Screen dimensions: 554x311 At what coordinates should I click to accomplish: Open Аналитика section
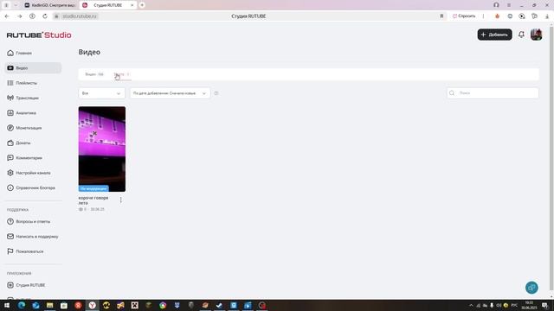pyautogui.click(x=22, y=113)
